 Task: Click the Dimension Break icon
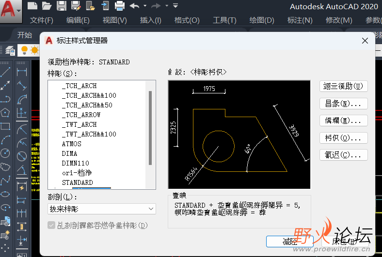tap(22, 240)
